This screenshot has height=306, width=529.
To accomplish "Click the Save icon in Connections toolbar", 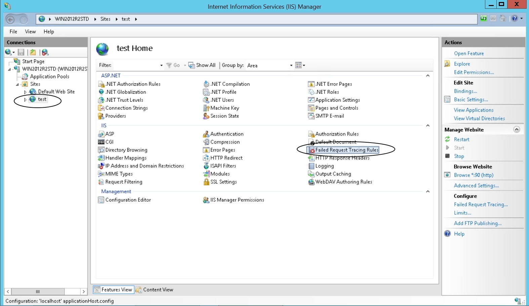I will [21, 52].
